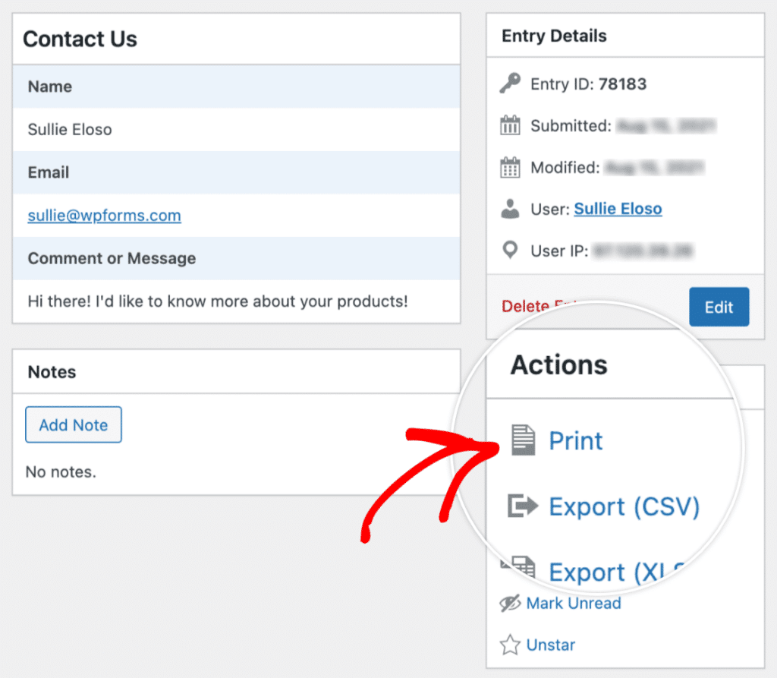777x678 pixels.
Task: Click the Export (CSV) arrow icon
Action: pos(522,506)
